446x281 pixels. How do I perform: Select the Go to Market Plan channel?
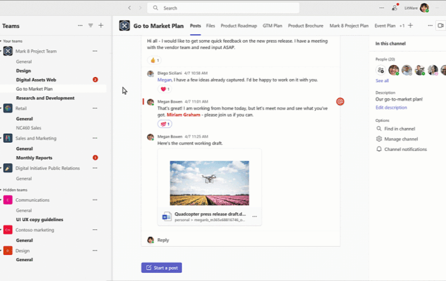pos(34,89)
